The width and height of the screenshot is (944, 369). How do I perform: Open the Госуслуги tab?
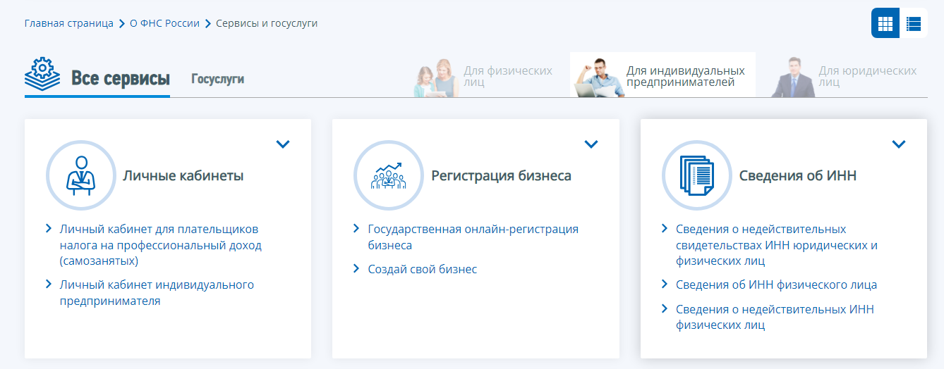(217, 79)
